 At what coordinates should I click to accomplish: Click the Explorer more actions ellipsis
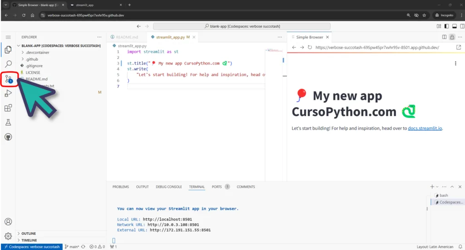99,37
